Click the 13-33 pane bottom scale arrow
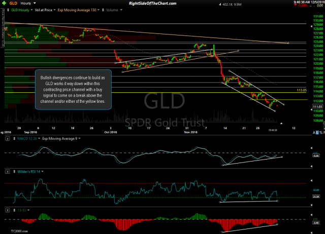Viewport: 325px width, 234px height. 311,232
